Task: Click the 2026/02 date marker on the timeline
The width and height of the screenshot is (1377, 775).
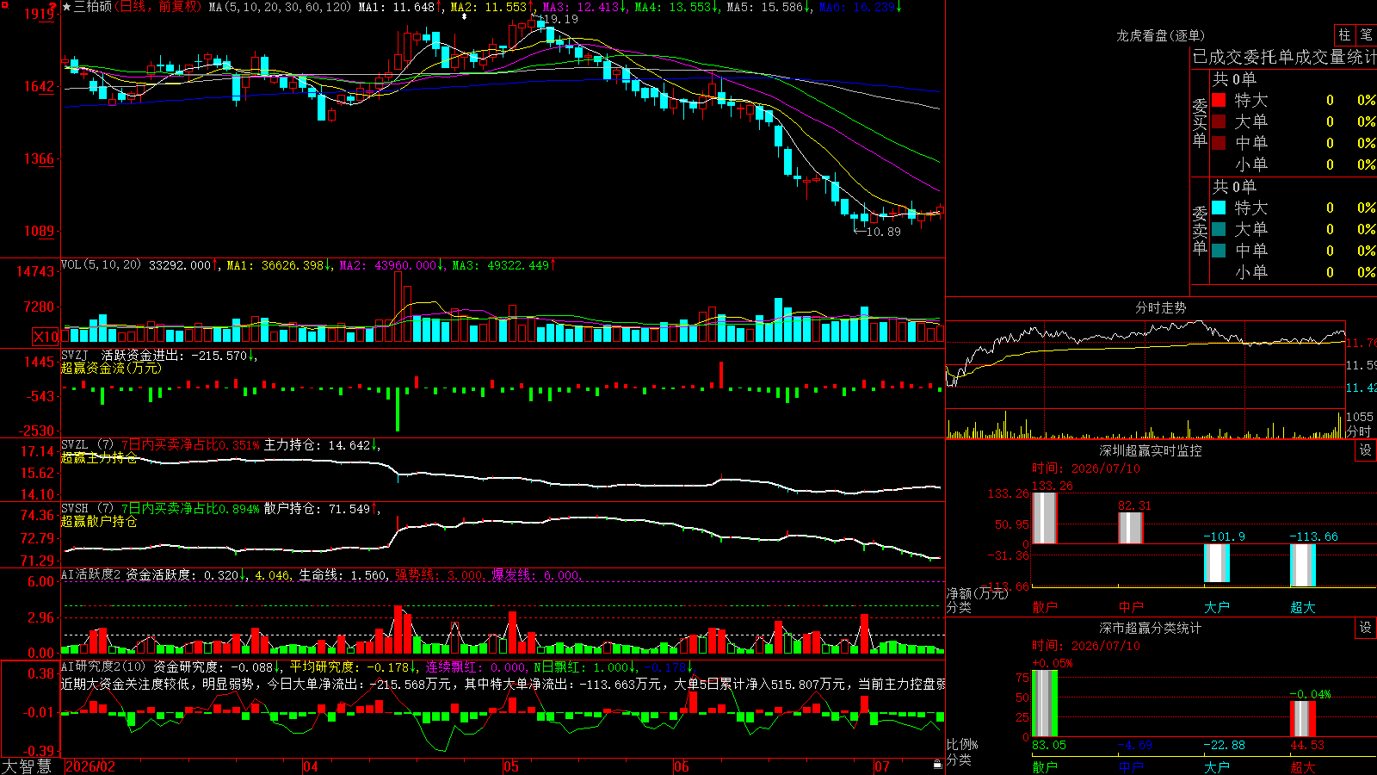Action: [90, 766]
